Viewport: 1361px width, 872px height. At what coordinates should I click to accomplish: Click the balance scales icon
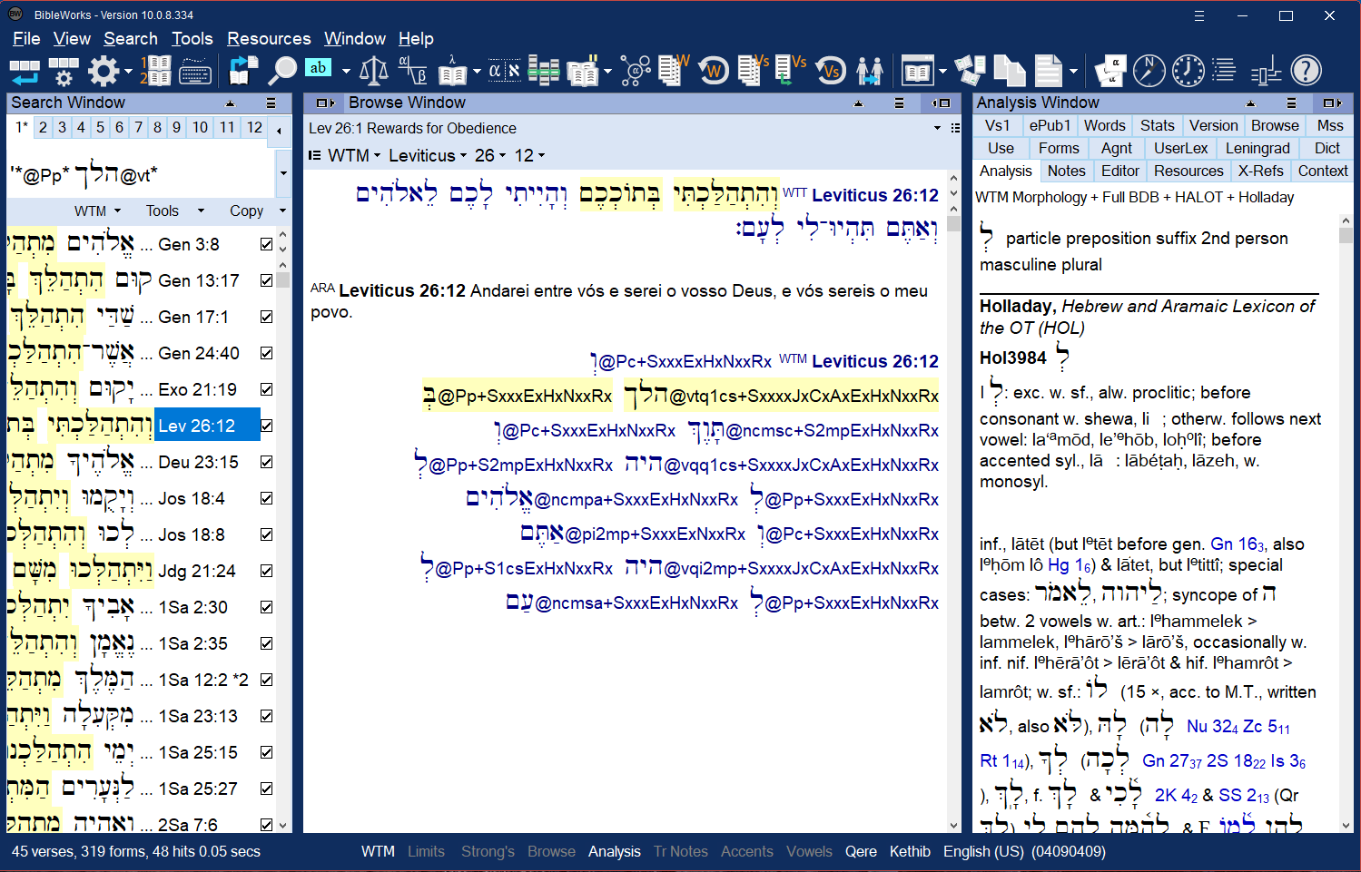point(373,71)
